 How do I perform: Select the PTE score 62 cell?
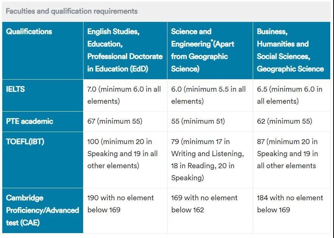(285, 121)
